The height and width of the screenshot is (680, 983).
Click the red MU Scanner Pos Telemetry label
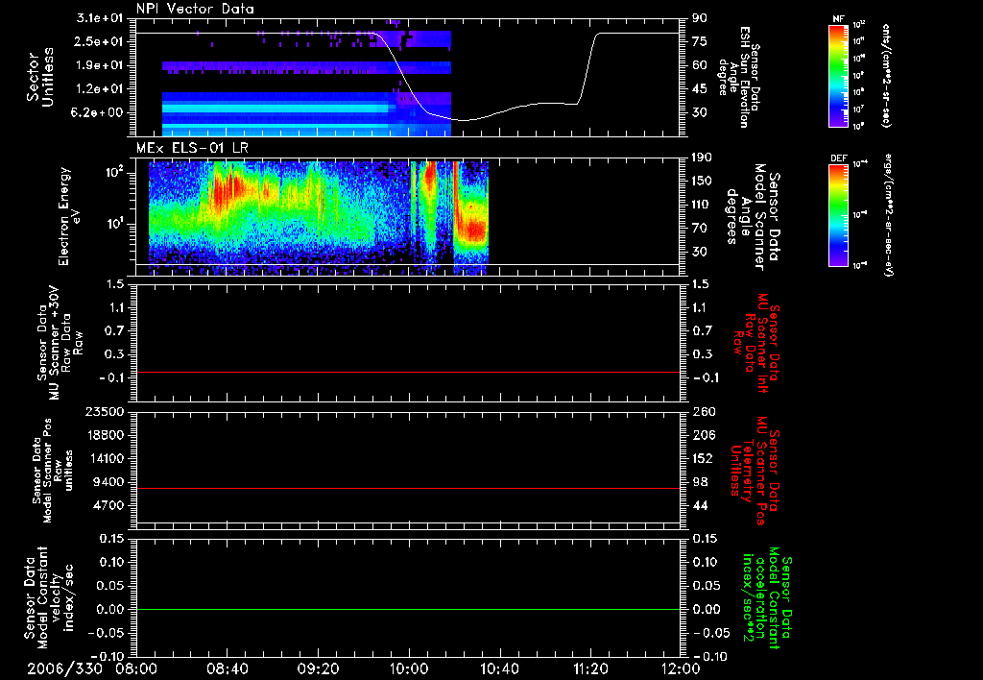pyautogui.click(x=755, y=471)
